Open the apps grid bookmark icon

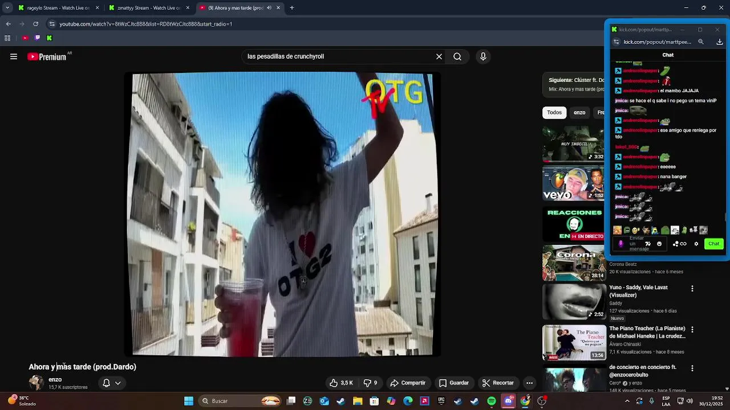click(x=7, y=38)
